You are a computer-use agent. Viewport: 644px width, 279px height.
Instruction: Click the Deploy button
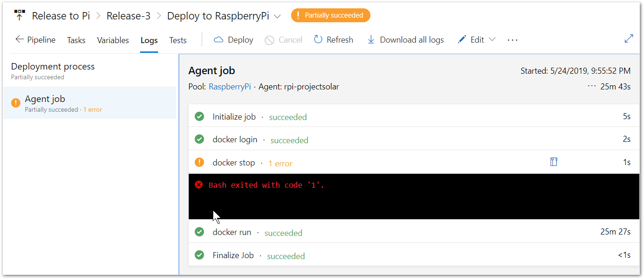coord(234,40)
